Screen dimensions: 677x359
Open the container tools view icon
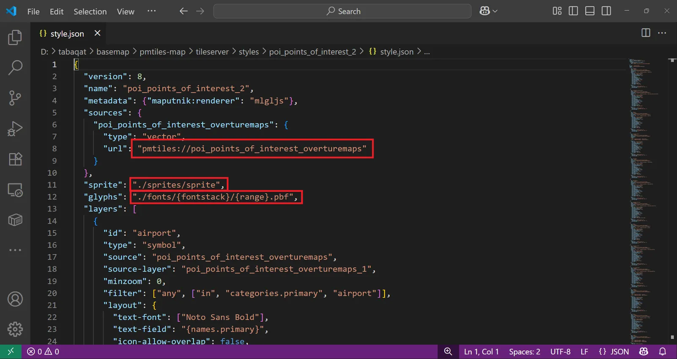[15, 220]
